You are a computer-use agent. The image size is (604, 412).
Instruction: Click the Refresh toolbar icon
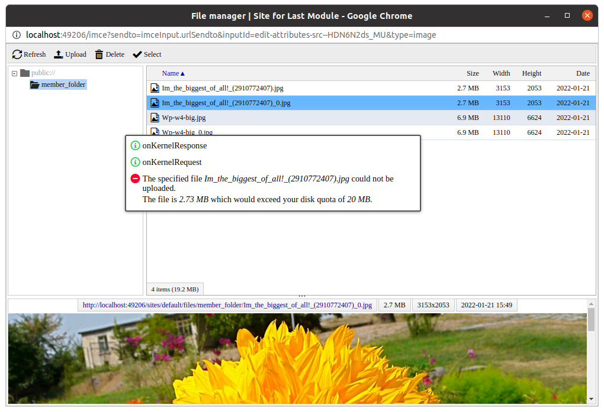pos(17,54)
